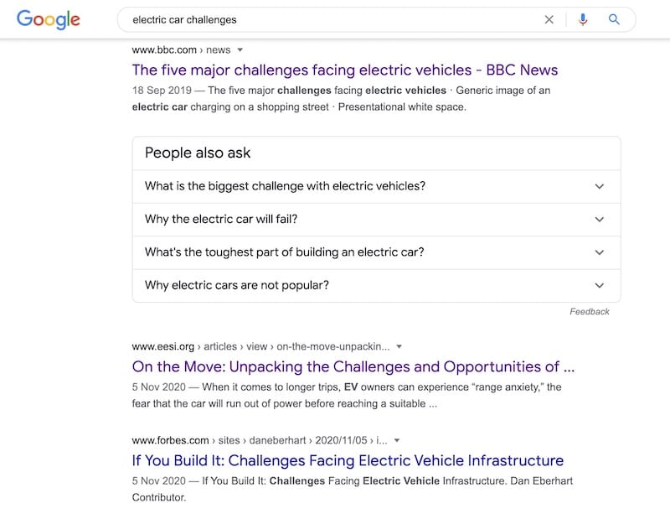
Task: Click the www.forbes.com sites breadcrumb URL
Action: pyautogui.click(x=258, y=440)
